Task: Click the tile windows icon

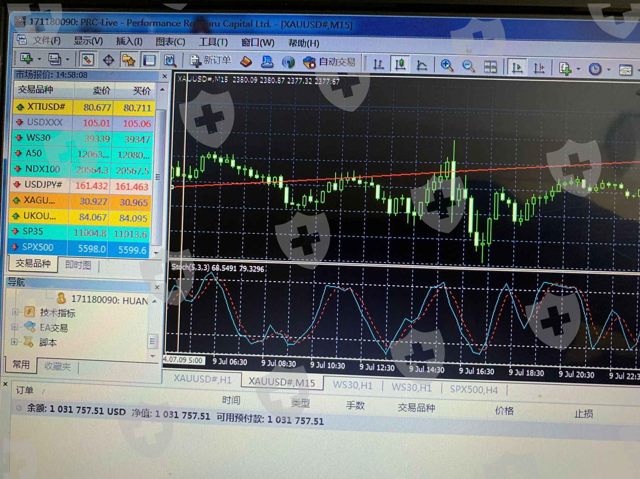Action: [490, 67]
